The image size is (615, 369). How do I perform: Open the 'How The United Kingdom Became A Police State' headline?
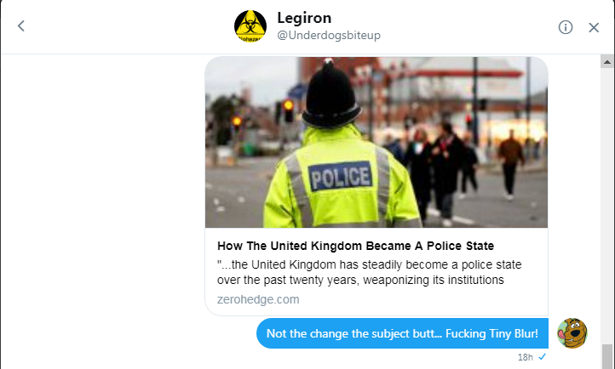coord(356,247)
